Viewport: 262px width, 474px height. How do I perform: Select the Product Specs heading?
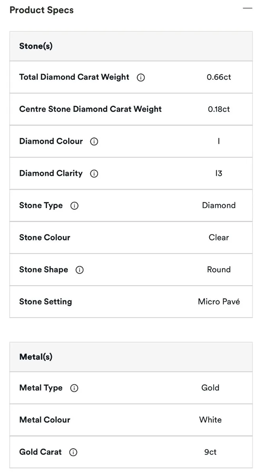pyautogui.click(x=41, y=10)
